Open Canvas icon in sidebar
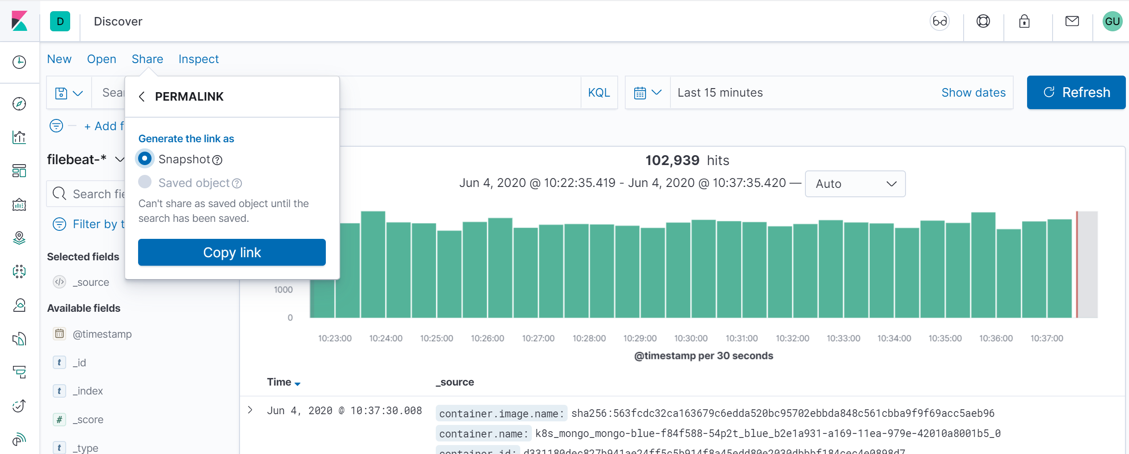1129x454 pixels. pos(19,204)
